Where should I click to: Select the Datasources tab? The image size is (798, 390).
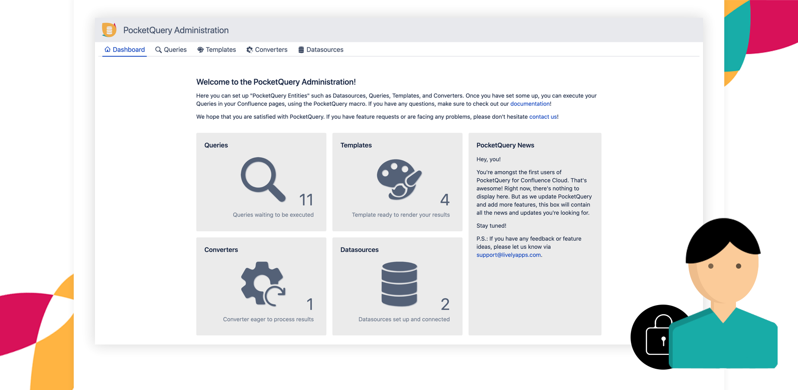321,50
